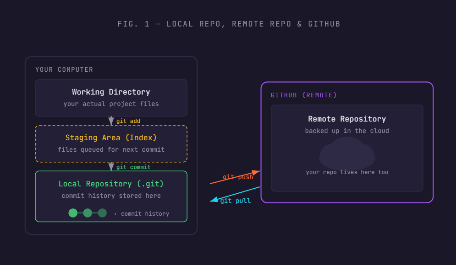This screenshot has width=456, height=265.
Task: Click the 'Remote Repository' heading
Action: (347, 119)
